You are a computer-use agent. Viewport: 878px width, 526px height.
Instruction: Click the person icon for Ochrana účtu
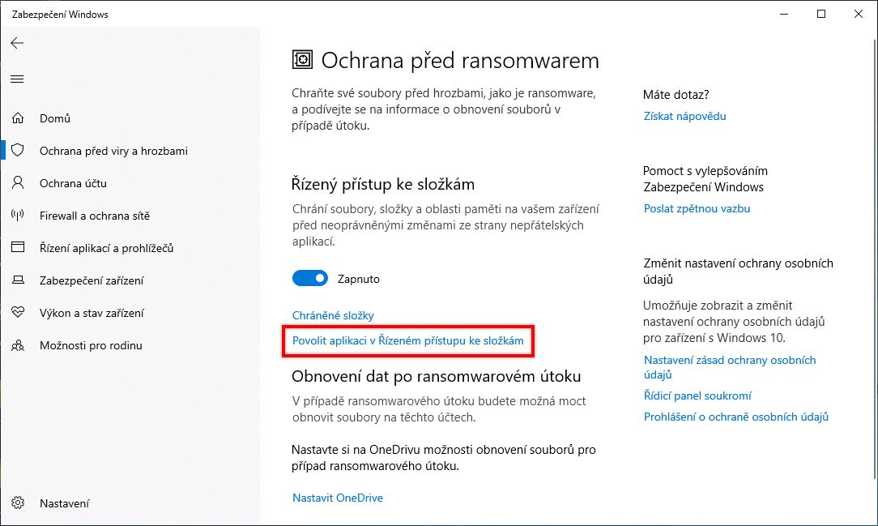pos(18,183)
